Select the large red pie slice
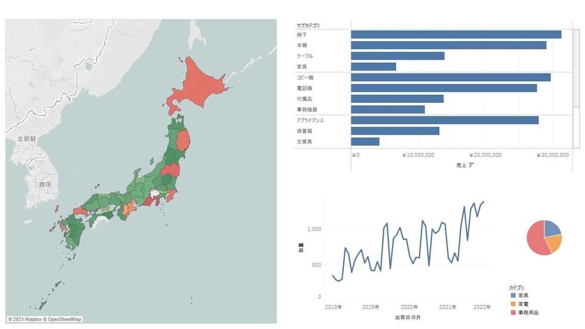Image resolution: width=585 pixels, height=329 pixels. (536, 239)
